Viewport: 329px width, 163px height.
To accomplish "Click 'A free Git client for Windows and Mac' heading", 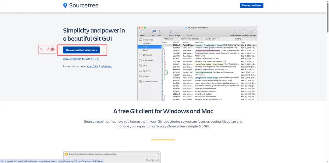I will point(163,111).
